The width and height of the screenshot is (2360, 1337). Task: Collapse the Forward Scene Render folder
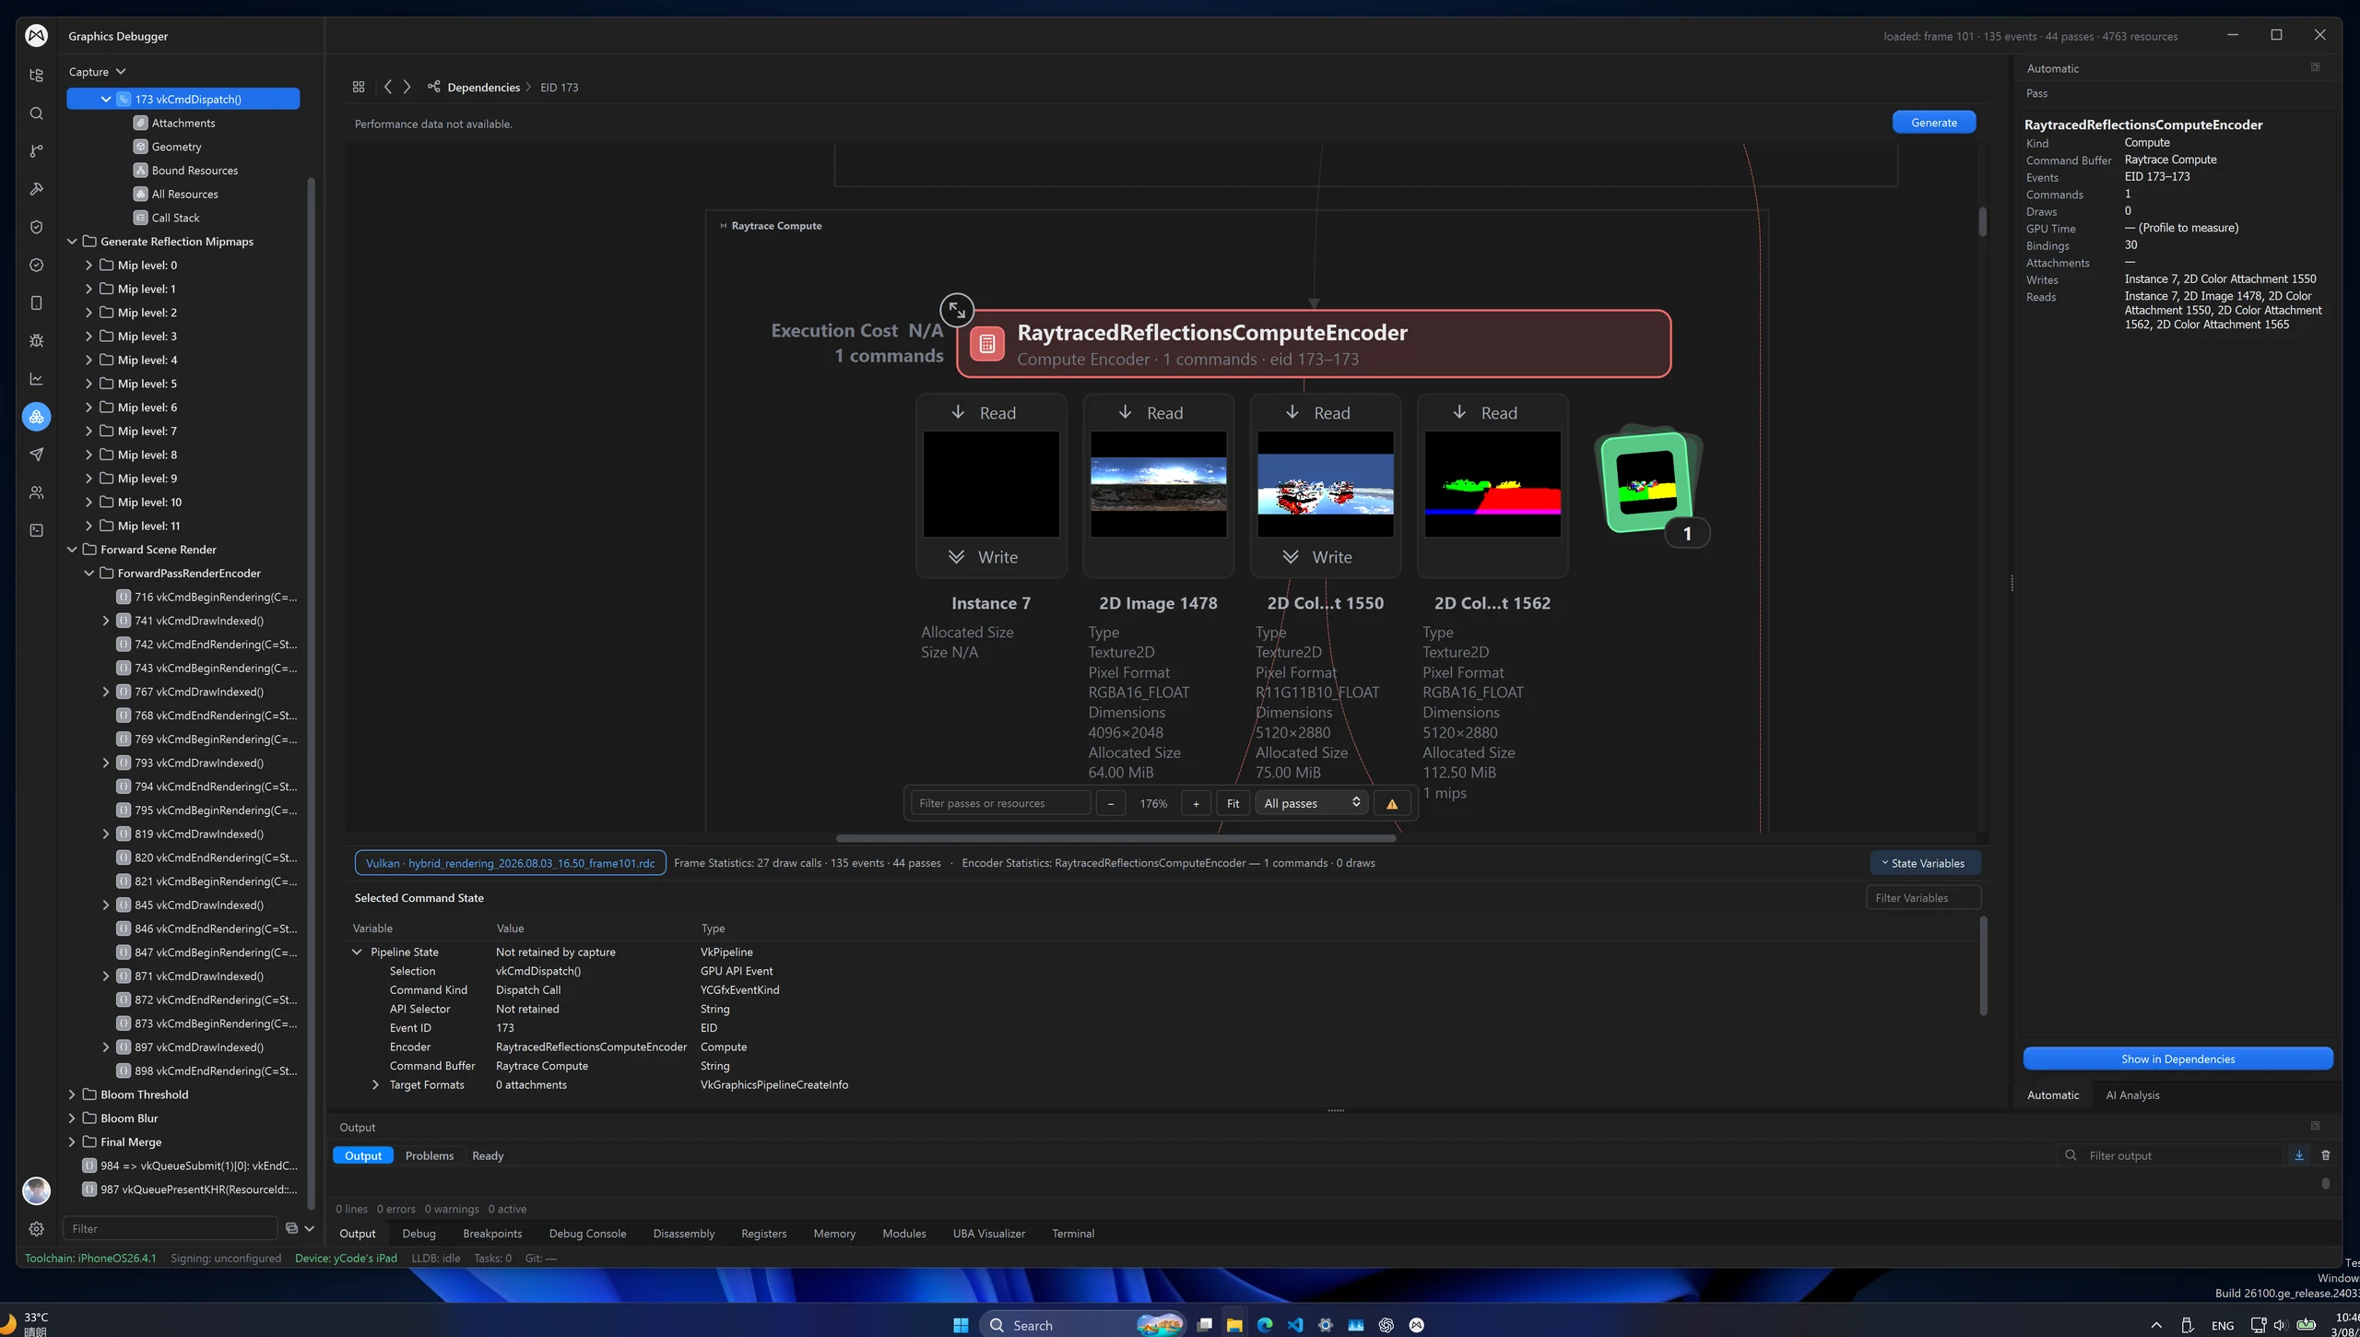tap(72, 550)
